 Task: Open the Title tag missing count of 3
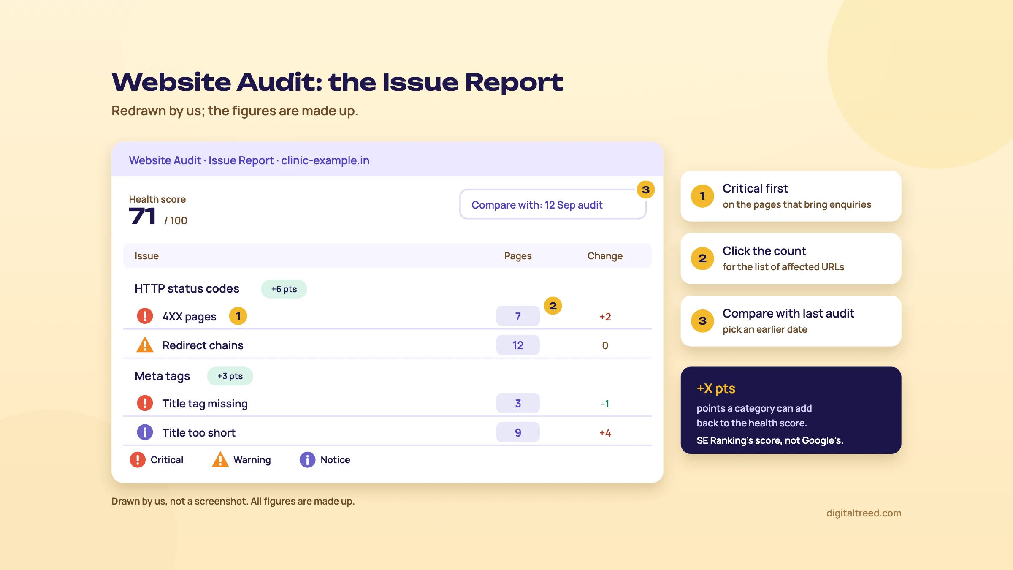tap(518, 403)
